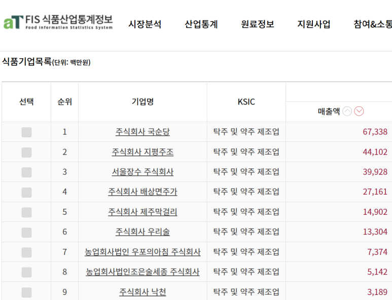
Task: Click the KSIC column header
Action: click(246, 102)
